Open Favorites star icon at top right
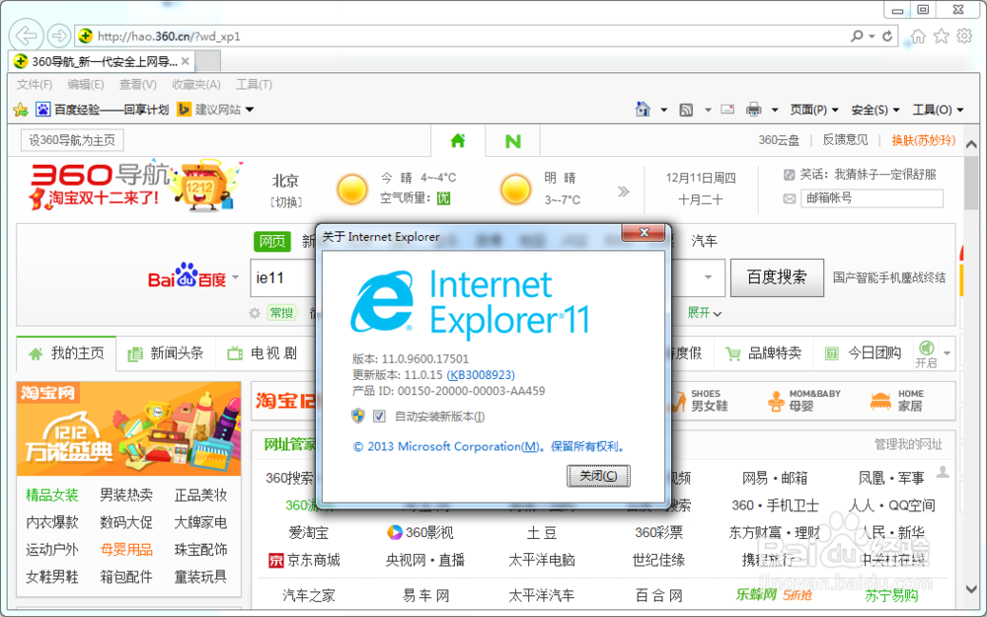The width and height of the screenshot is (987, 617). point(941,36)
